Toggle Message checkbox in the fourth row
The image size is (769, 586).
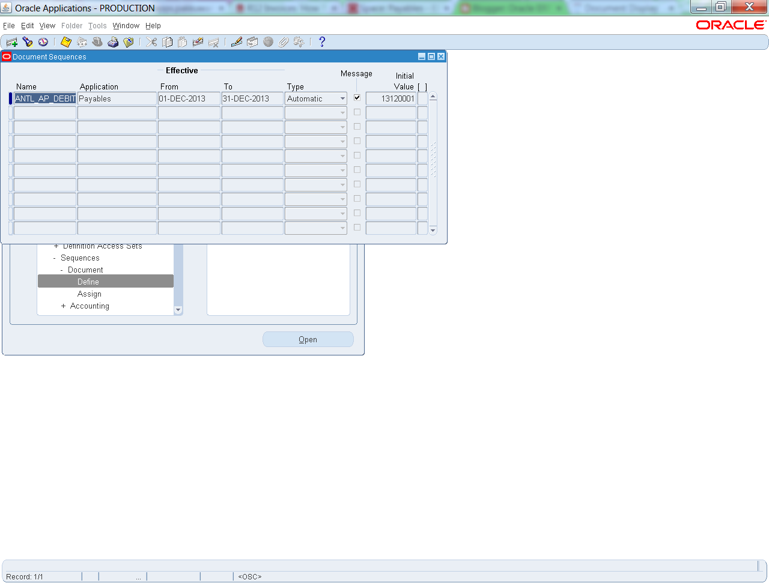pos(357,141)
